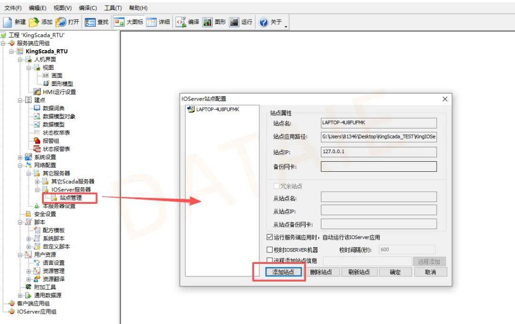
Task: Select the 数据词典 tree icon
Action: pos(37,108)
